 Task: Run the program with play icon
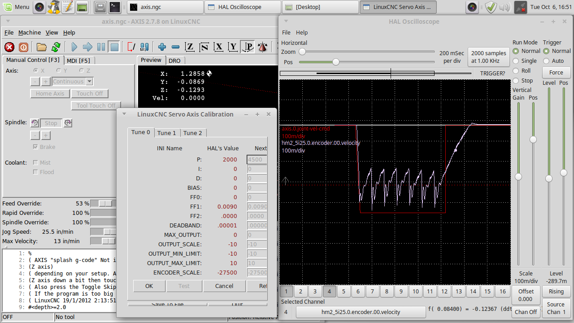tap(74, 47)
